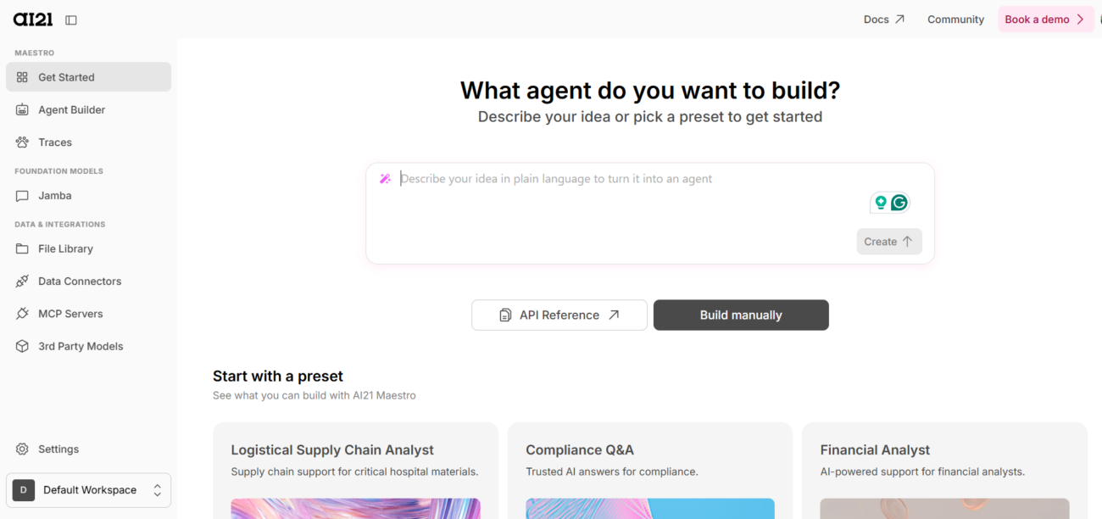This screenshot has width=1102, height=519.
Task: Click the 3rd Party Models cube icon
Action: click(22, 346)
